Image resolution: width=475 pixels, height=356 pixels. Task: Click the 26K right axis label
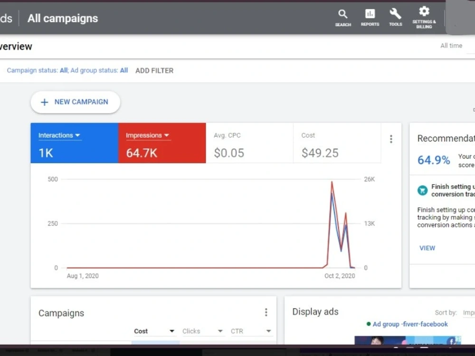[x=369, y=179]
